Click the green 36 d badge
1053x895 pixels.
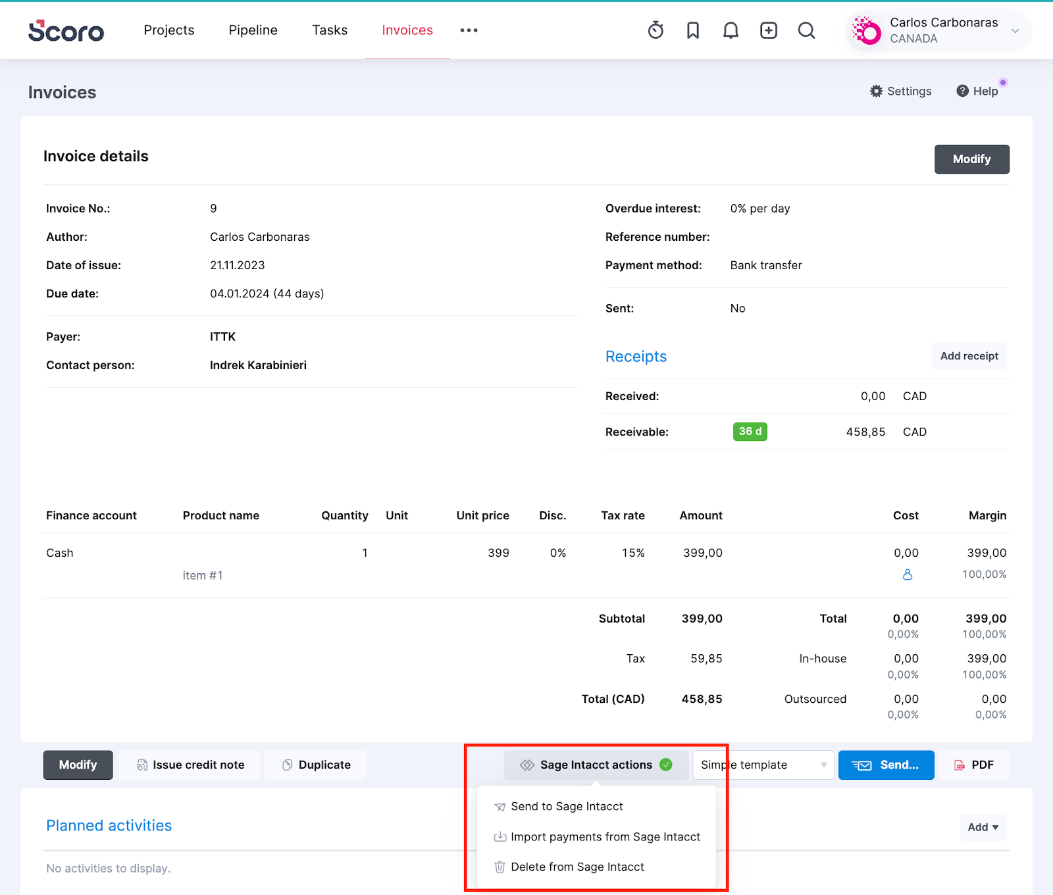coord(750,432)
